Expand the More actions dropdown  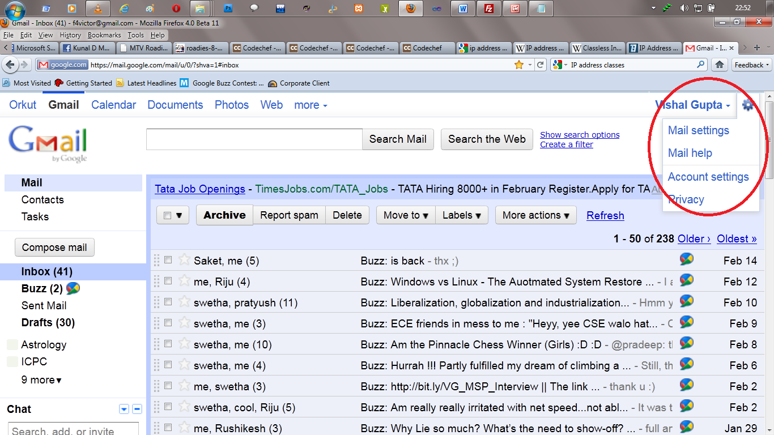[x=535, y=215]
